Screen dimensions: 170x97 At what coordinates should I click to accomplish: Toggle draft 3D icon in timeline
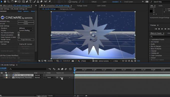click(54, 69)
